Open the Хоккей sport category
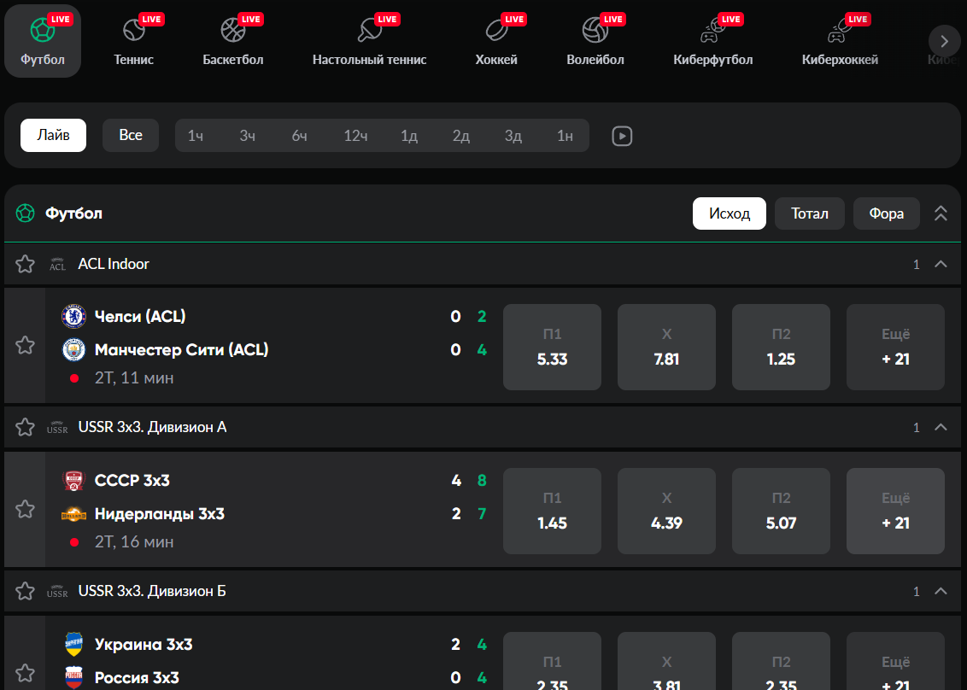 496,41
